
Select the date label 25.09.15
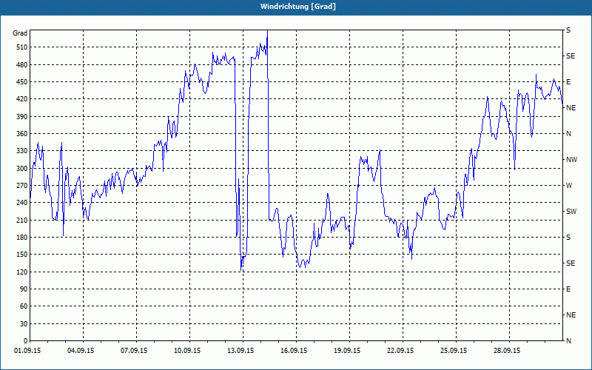click(454, 351)
